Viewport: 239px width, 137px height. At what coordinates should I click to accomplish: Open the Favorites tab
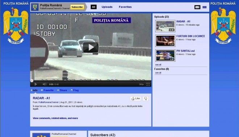point(125,7)
